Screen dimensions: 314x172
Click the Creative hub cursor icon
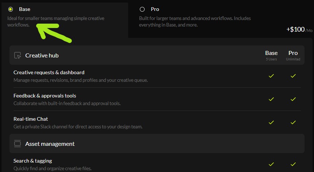click(17, 55)
